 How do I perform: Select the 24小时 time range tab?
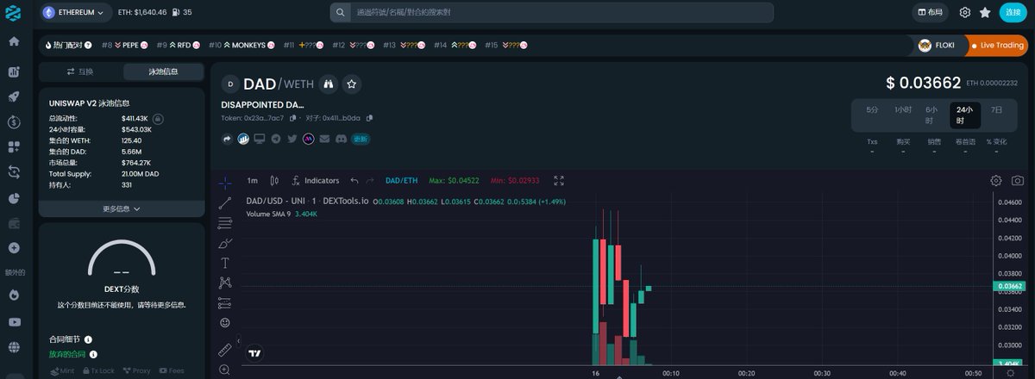(x=964, y=115)
